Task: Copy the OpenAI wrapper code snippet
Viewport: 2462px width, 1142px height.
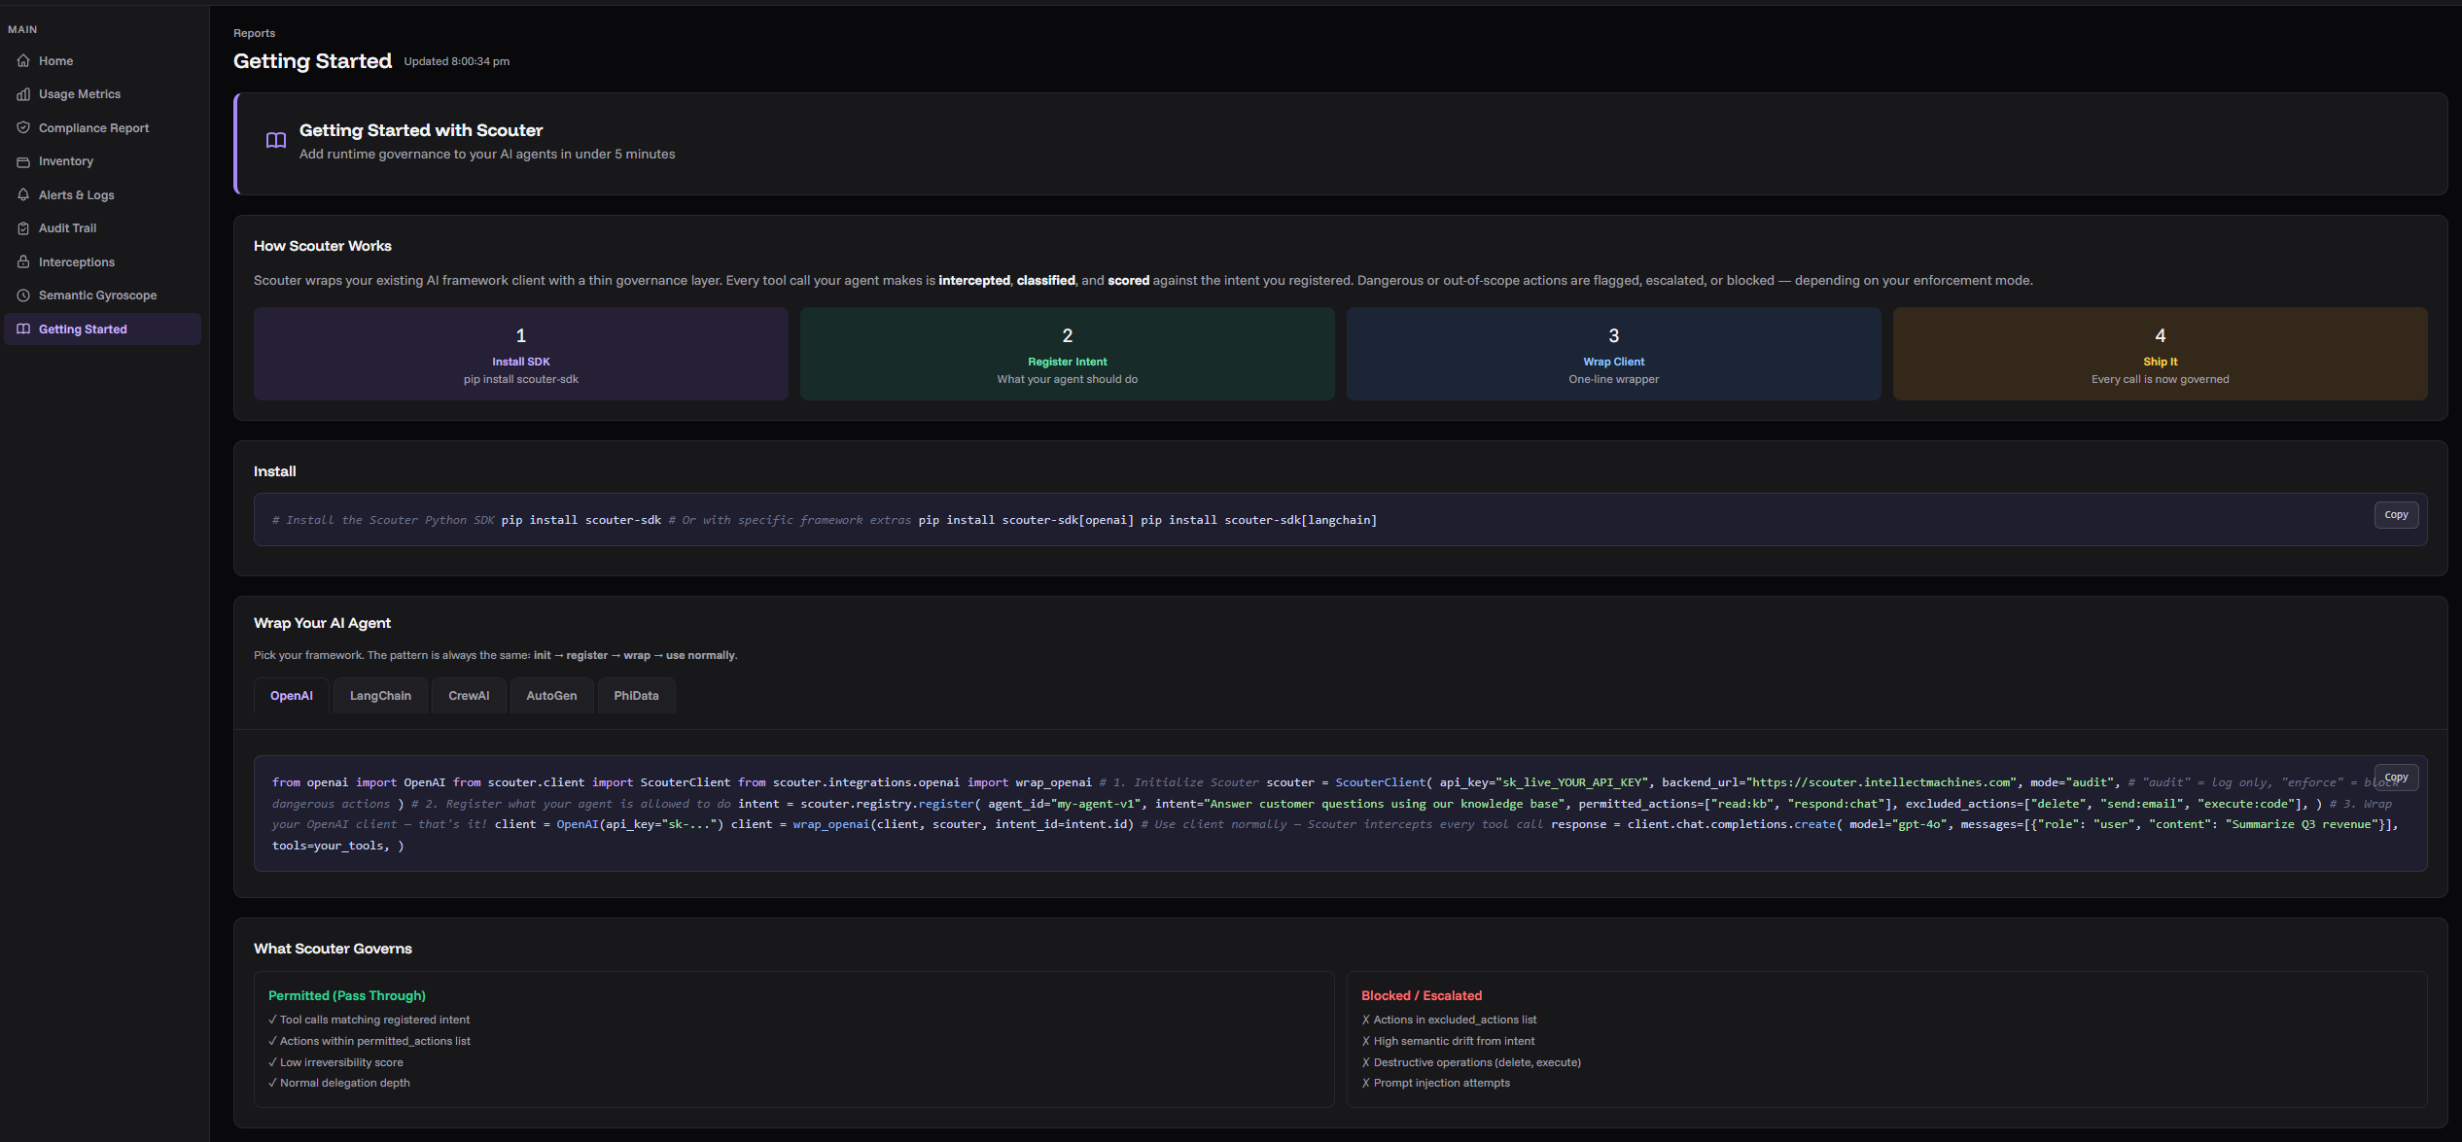Action: pos(2395,778)
